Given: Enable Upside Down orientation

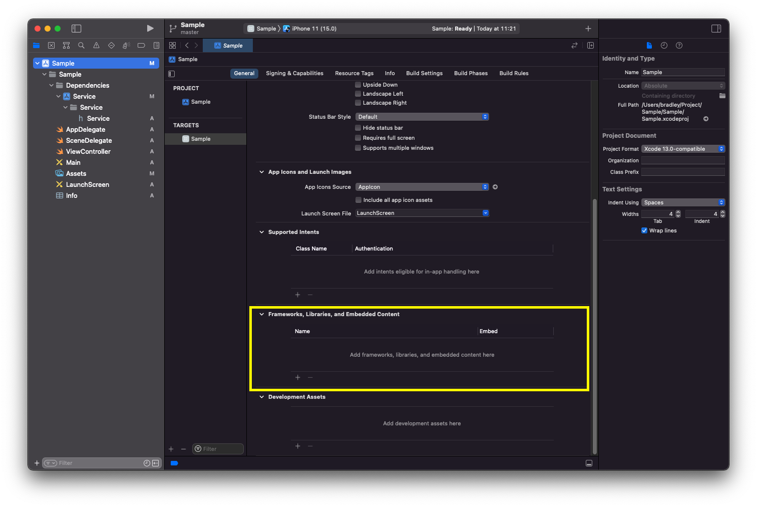Looking at the screenshot, I should click(358, 85).
